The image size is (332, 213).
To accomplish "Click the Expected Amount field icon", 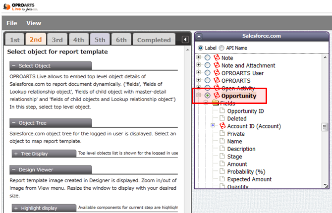I will coord(222,179).
